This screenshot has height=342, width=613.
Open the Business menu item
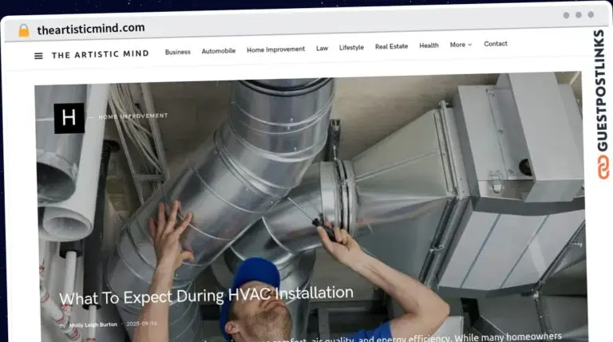click(177, 51)
